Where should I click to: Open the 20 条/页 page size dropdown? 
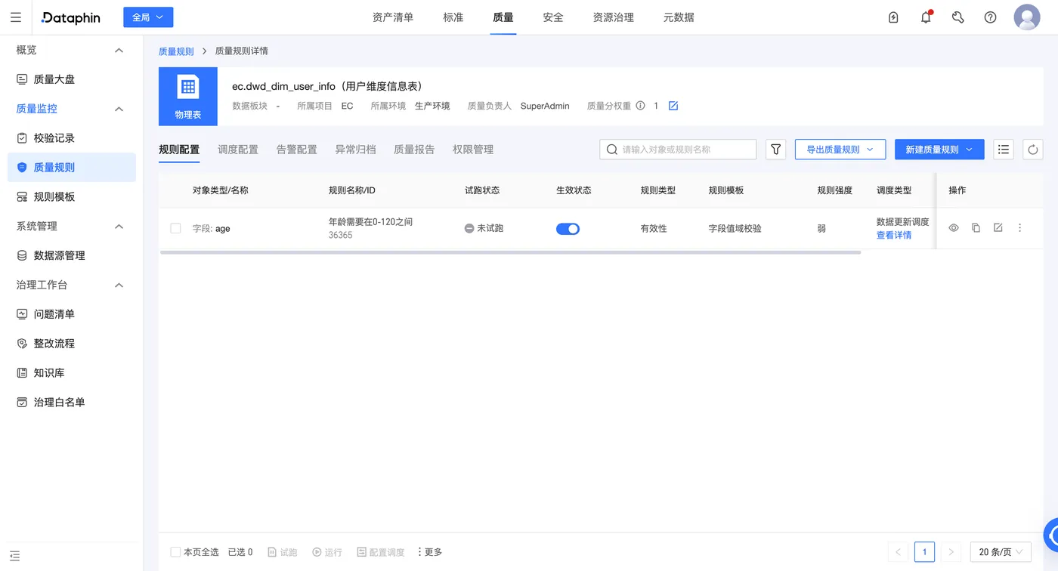(x=1001, y=552)
